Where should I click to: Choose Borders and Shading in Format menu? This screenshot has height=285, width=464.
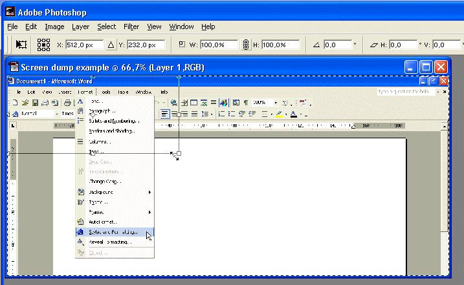click(115, 131)
